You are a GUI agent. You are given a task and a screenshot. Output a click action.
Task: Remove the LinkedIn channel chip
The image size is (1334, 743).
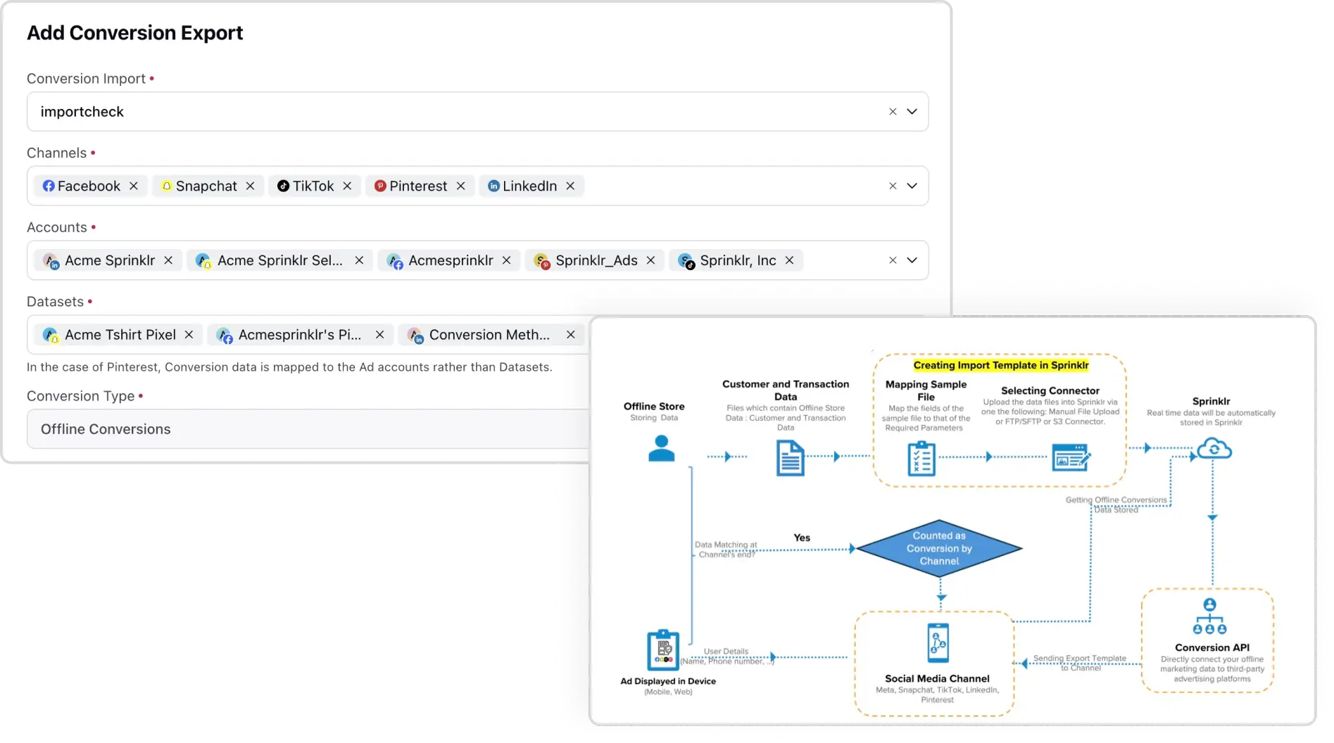point(570,186)
